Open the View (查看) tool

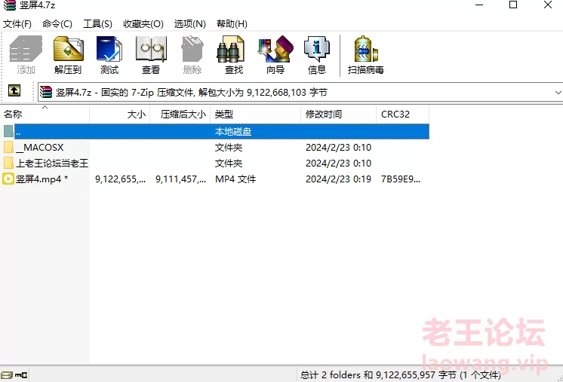151,55
